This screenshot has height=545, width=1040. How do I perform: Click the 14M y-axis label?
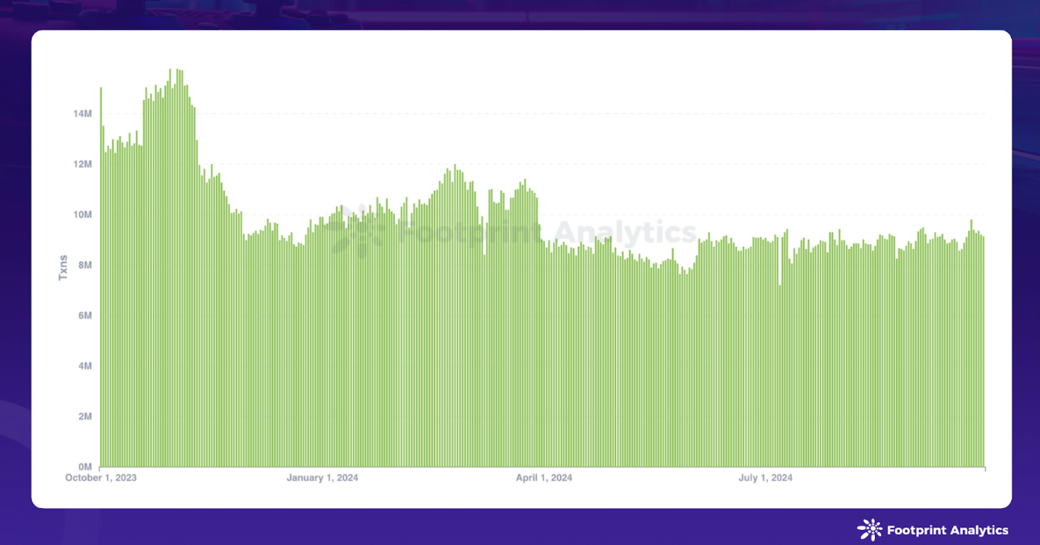coord(82,114)
